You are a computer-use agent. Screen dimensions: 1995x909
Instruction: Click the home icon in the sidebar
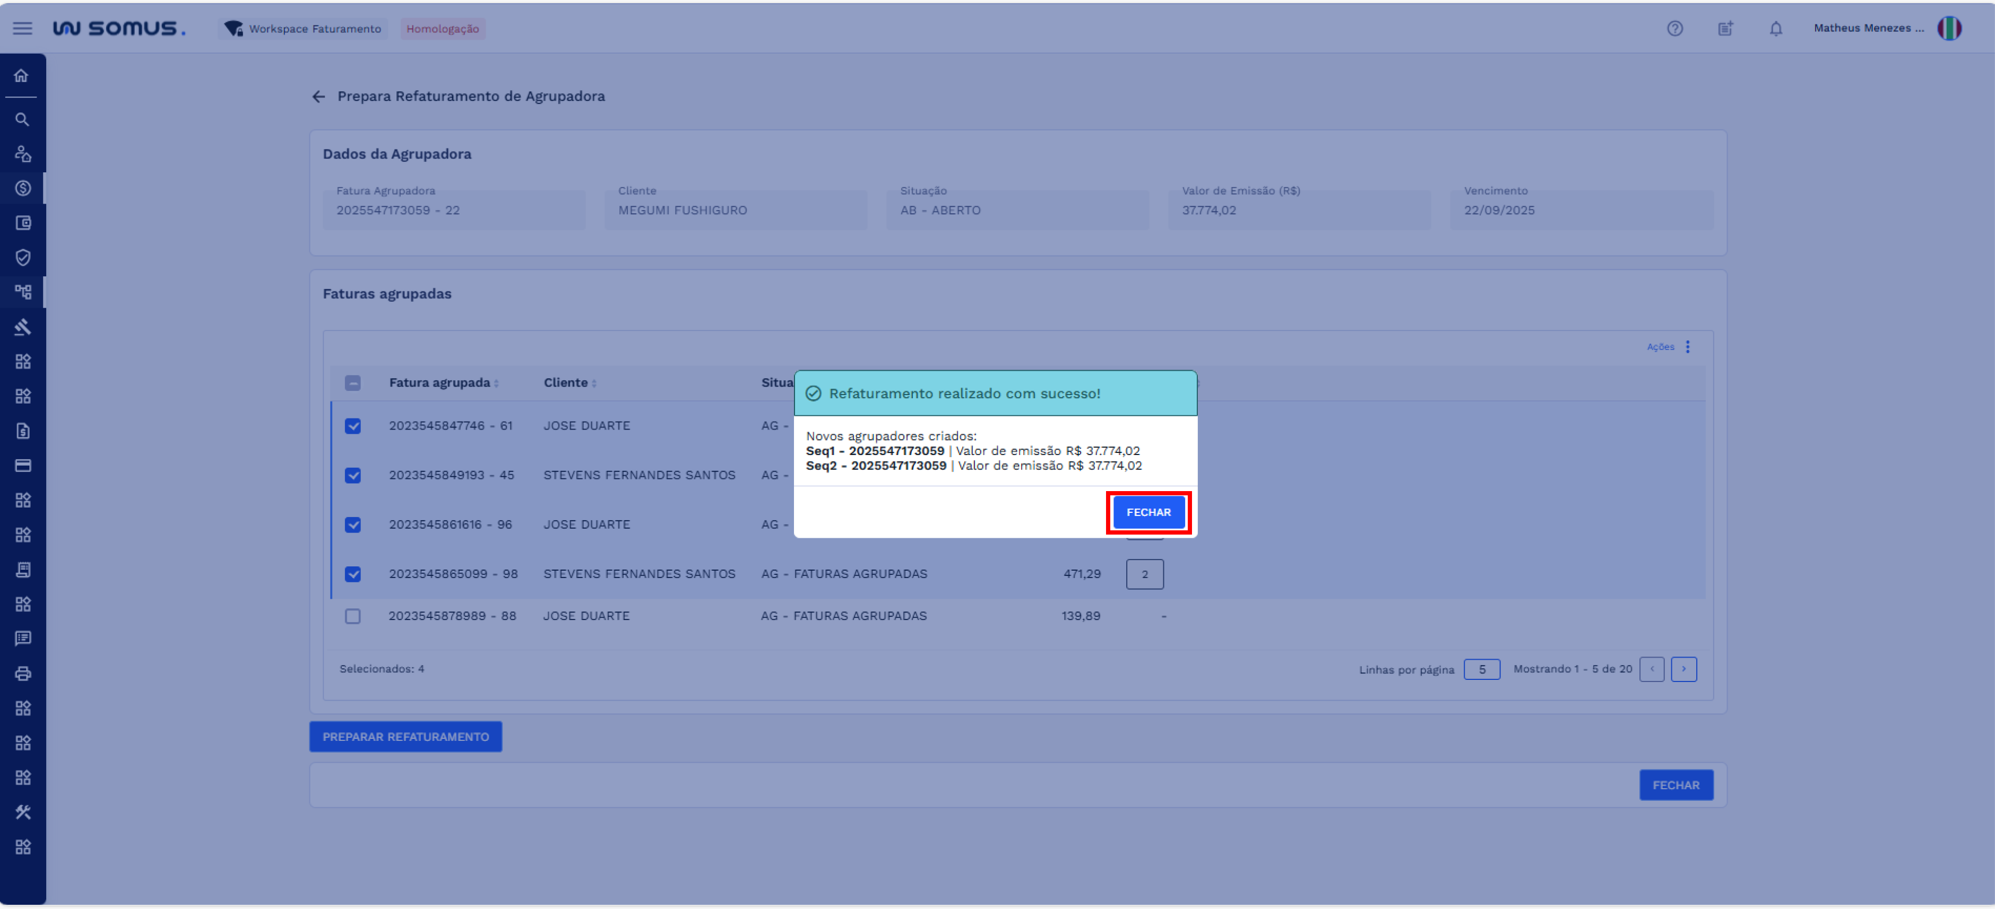tap(22, 76)
